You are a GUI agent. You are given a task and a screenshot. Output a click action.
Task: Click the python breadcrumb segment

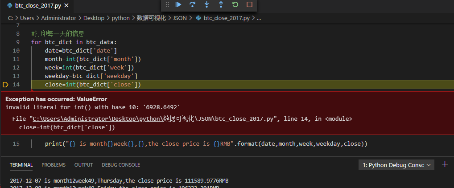tap(121, 18)
